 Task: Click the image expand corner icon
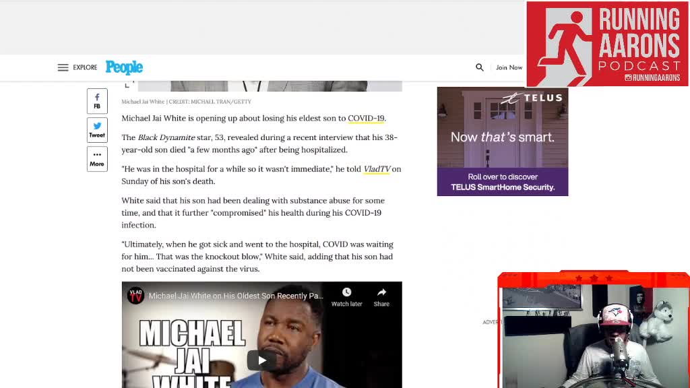click(127, 84)
